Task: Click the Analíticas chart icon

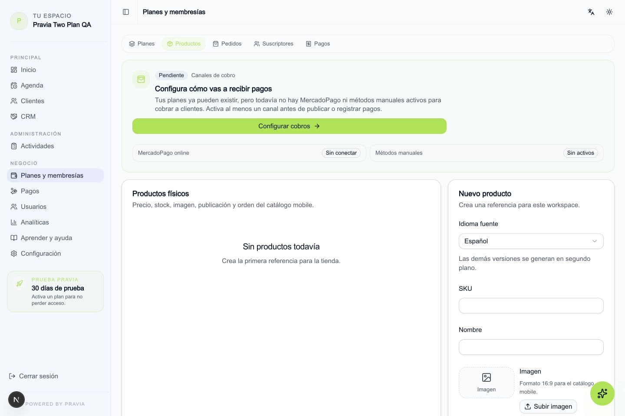Action: [x=14, y=222]
